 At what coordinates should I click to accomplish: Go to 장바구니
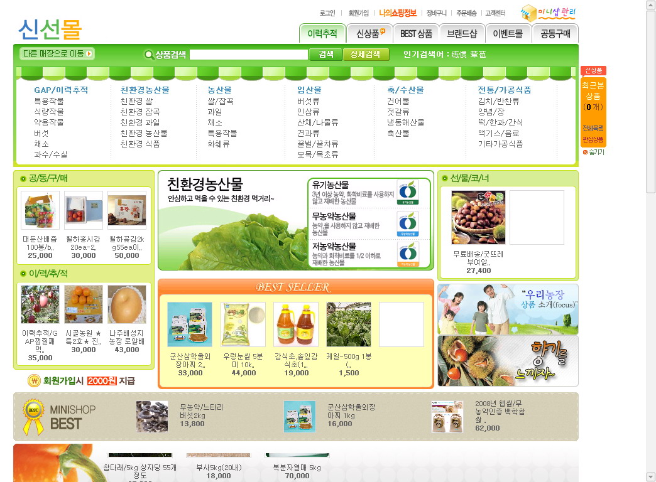pos(436,13)
